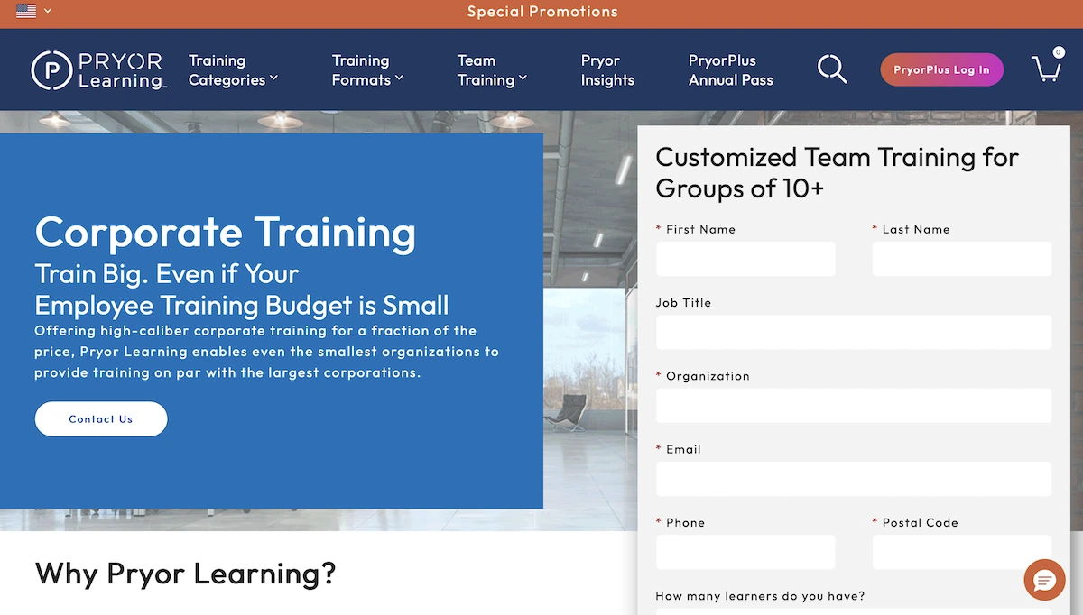Image resolution: width=1083 pixels, height=615 pixels.
Task: Expand the country selector chevron
Action: 48,12
